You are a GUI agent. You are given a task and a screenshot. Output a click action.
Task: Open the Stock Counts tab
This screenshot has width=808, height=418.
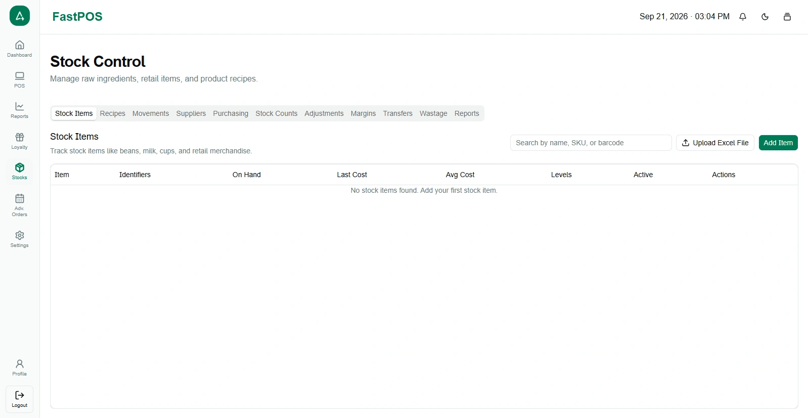coord(277,113)
